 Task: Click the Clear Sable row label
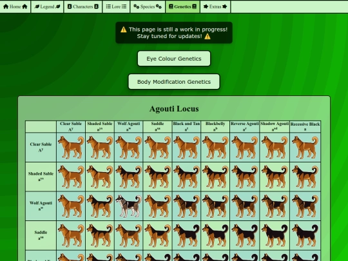click(x=41, y=147)
